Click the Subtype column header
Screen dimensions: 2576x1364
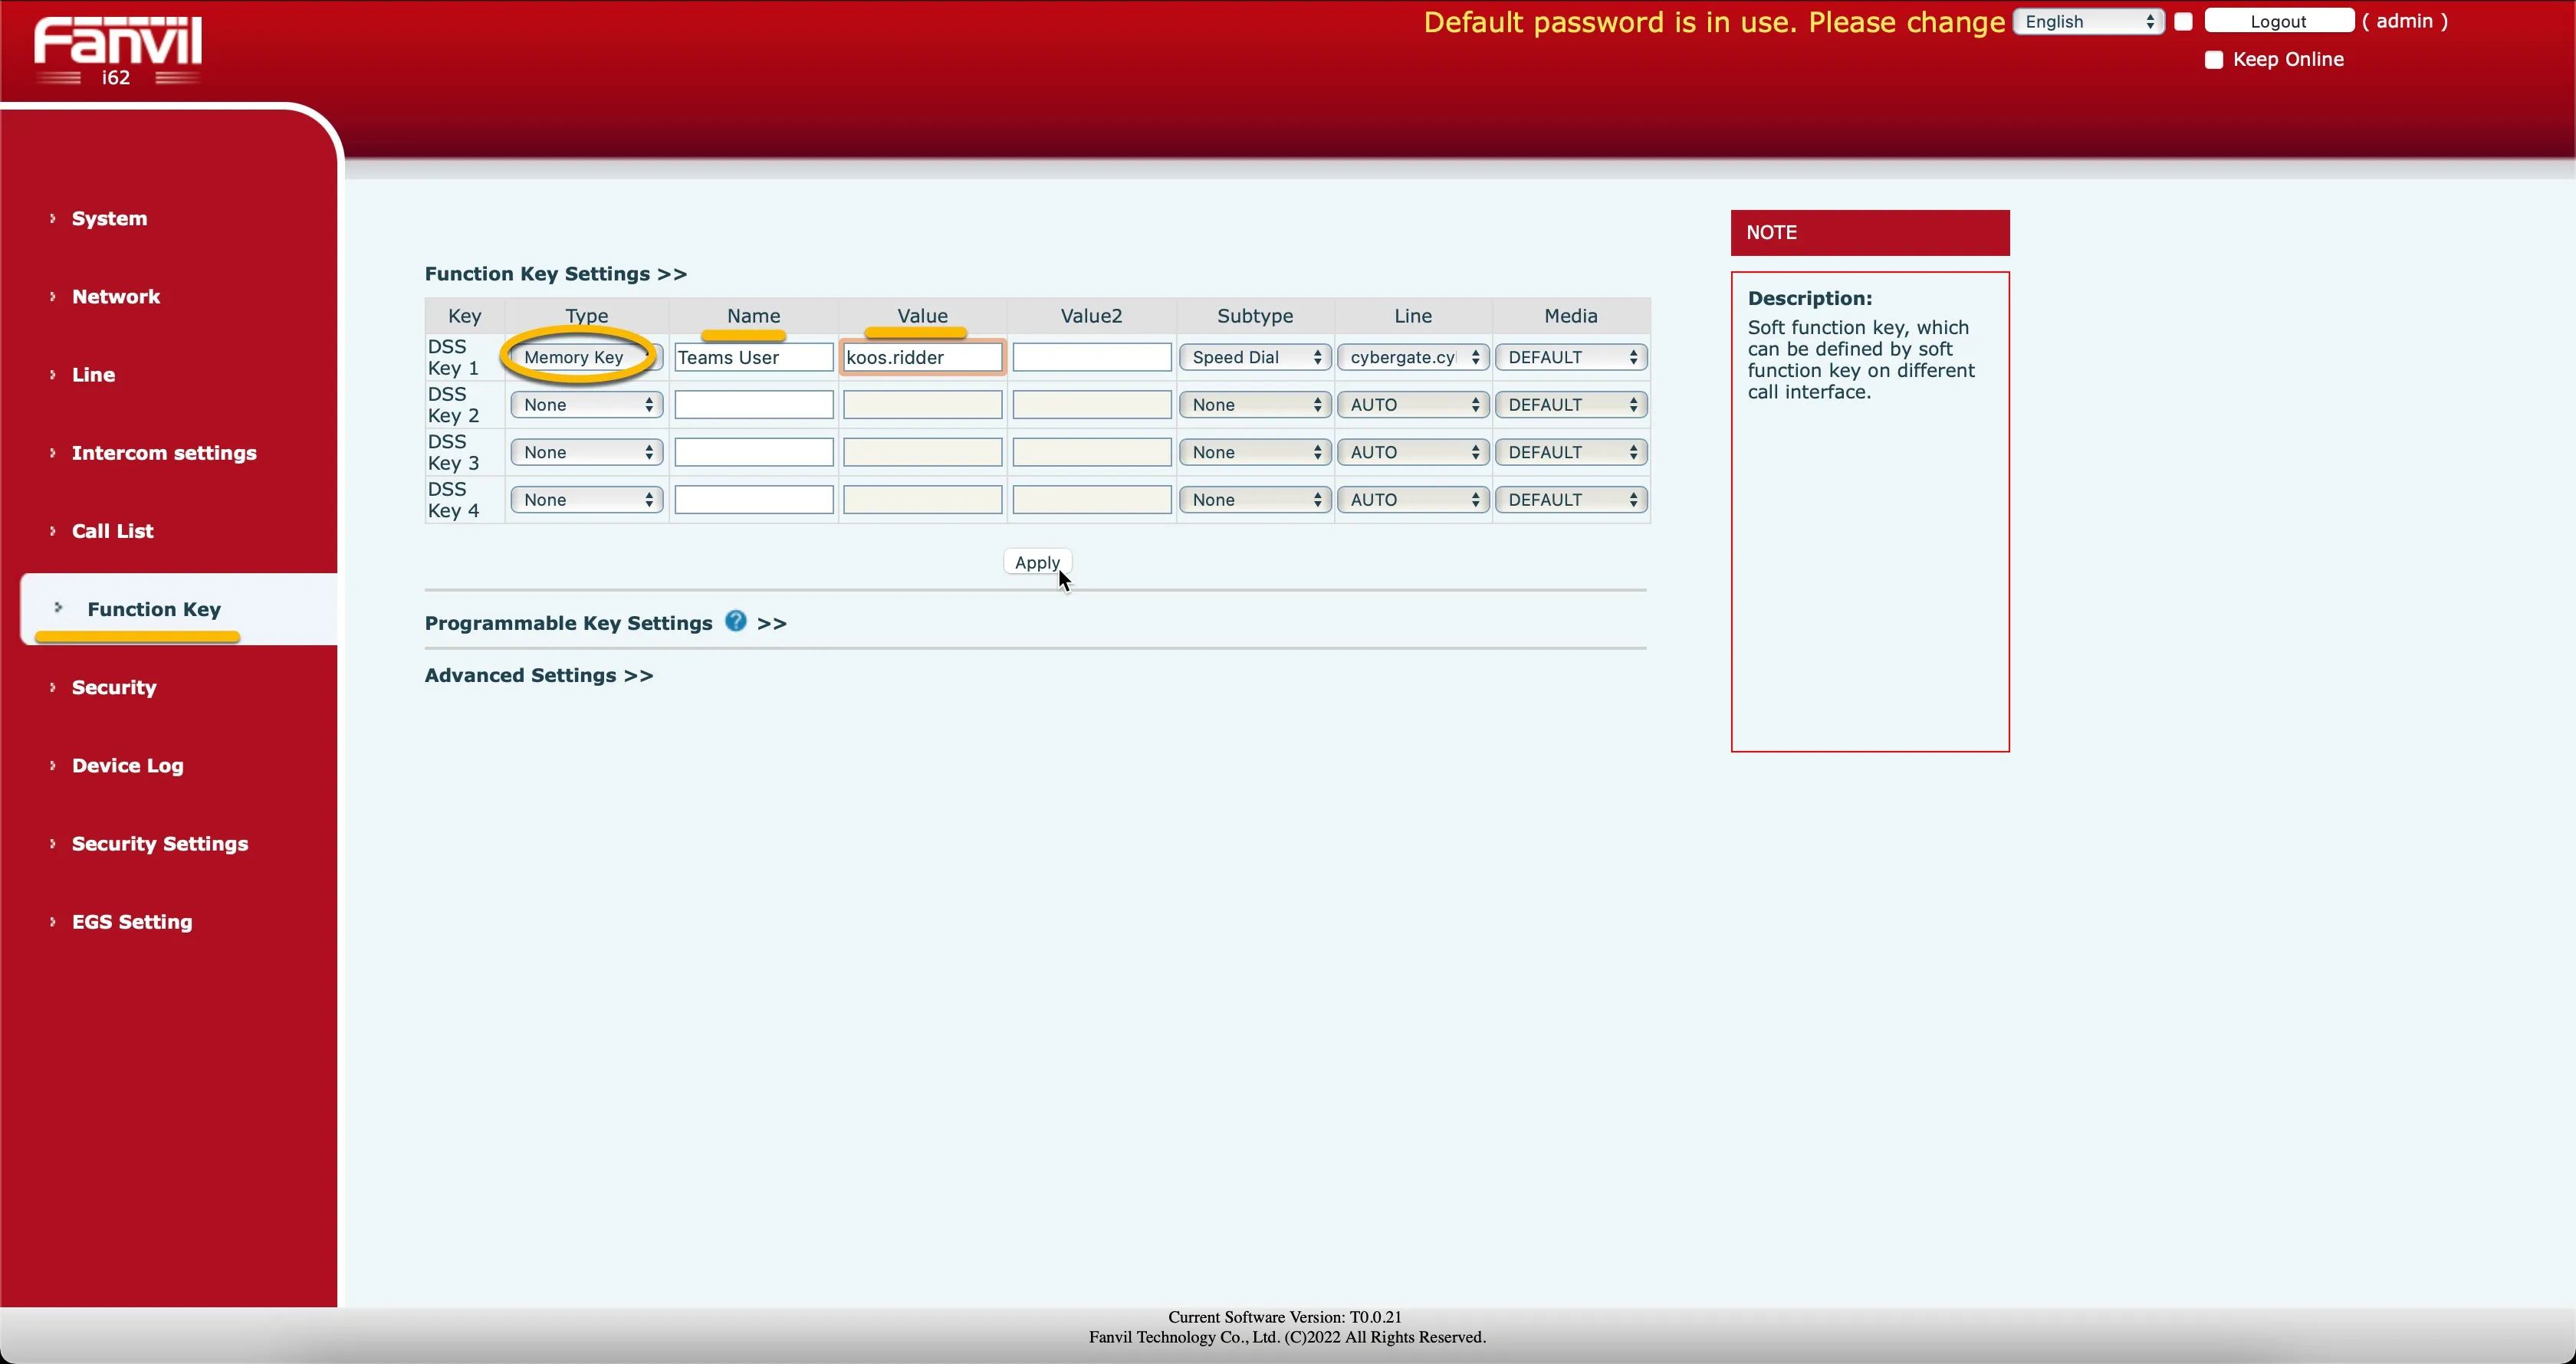point(1255,316)
